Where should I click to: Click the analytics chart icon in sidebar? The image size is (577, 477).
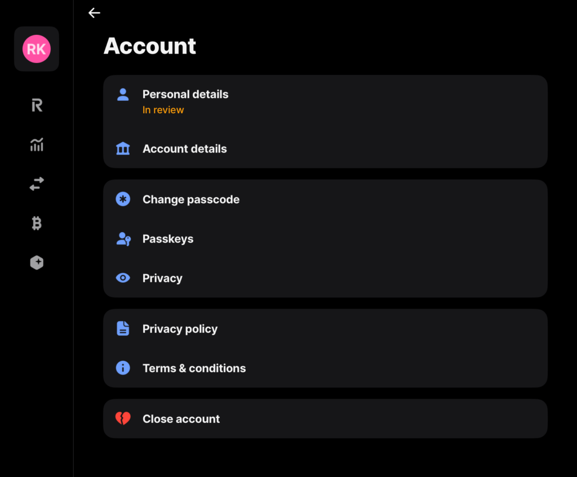[x=36, y=145]
